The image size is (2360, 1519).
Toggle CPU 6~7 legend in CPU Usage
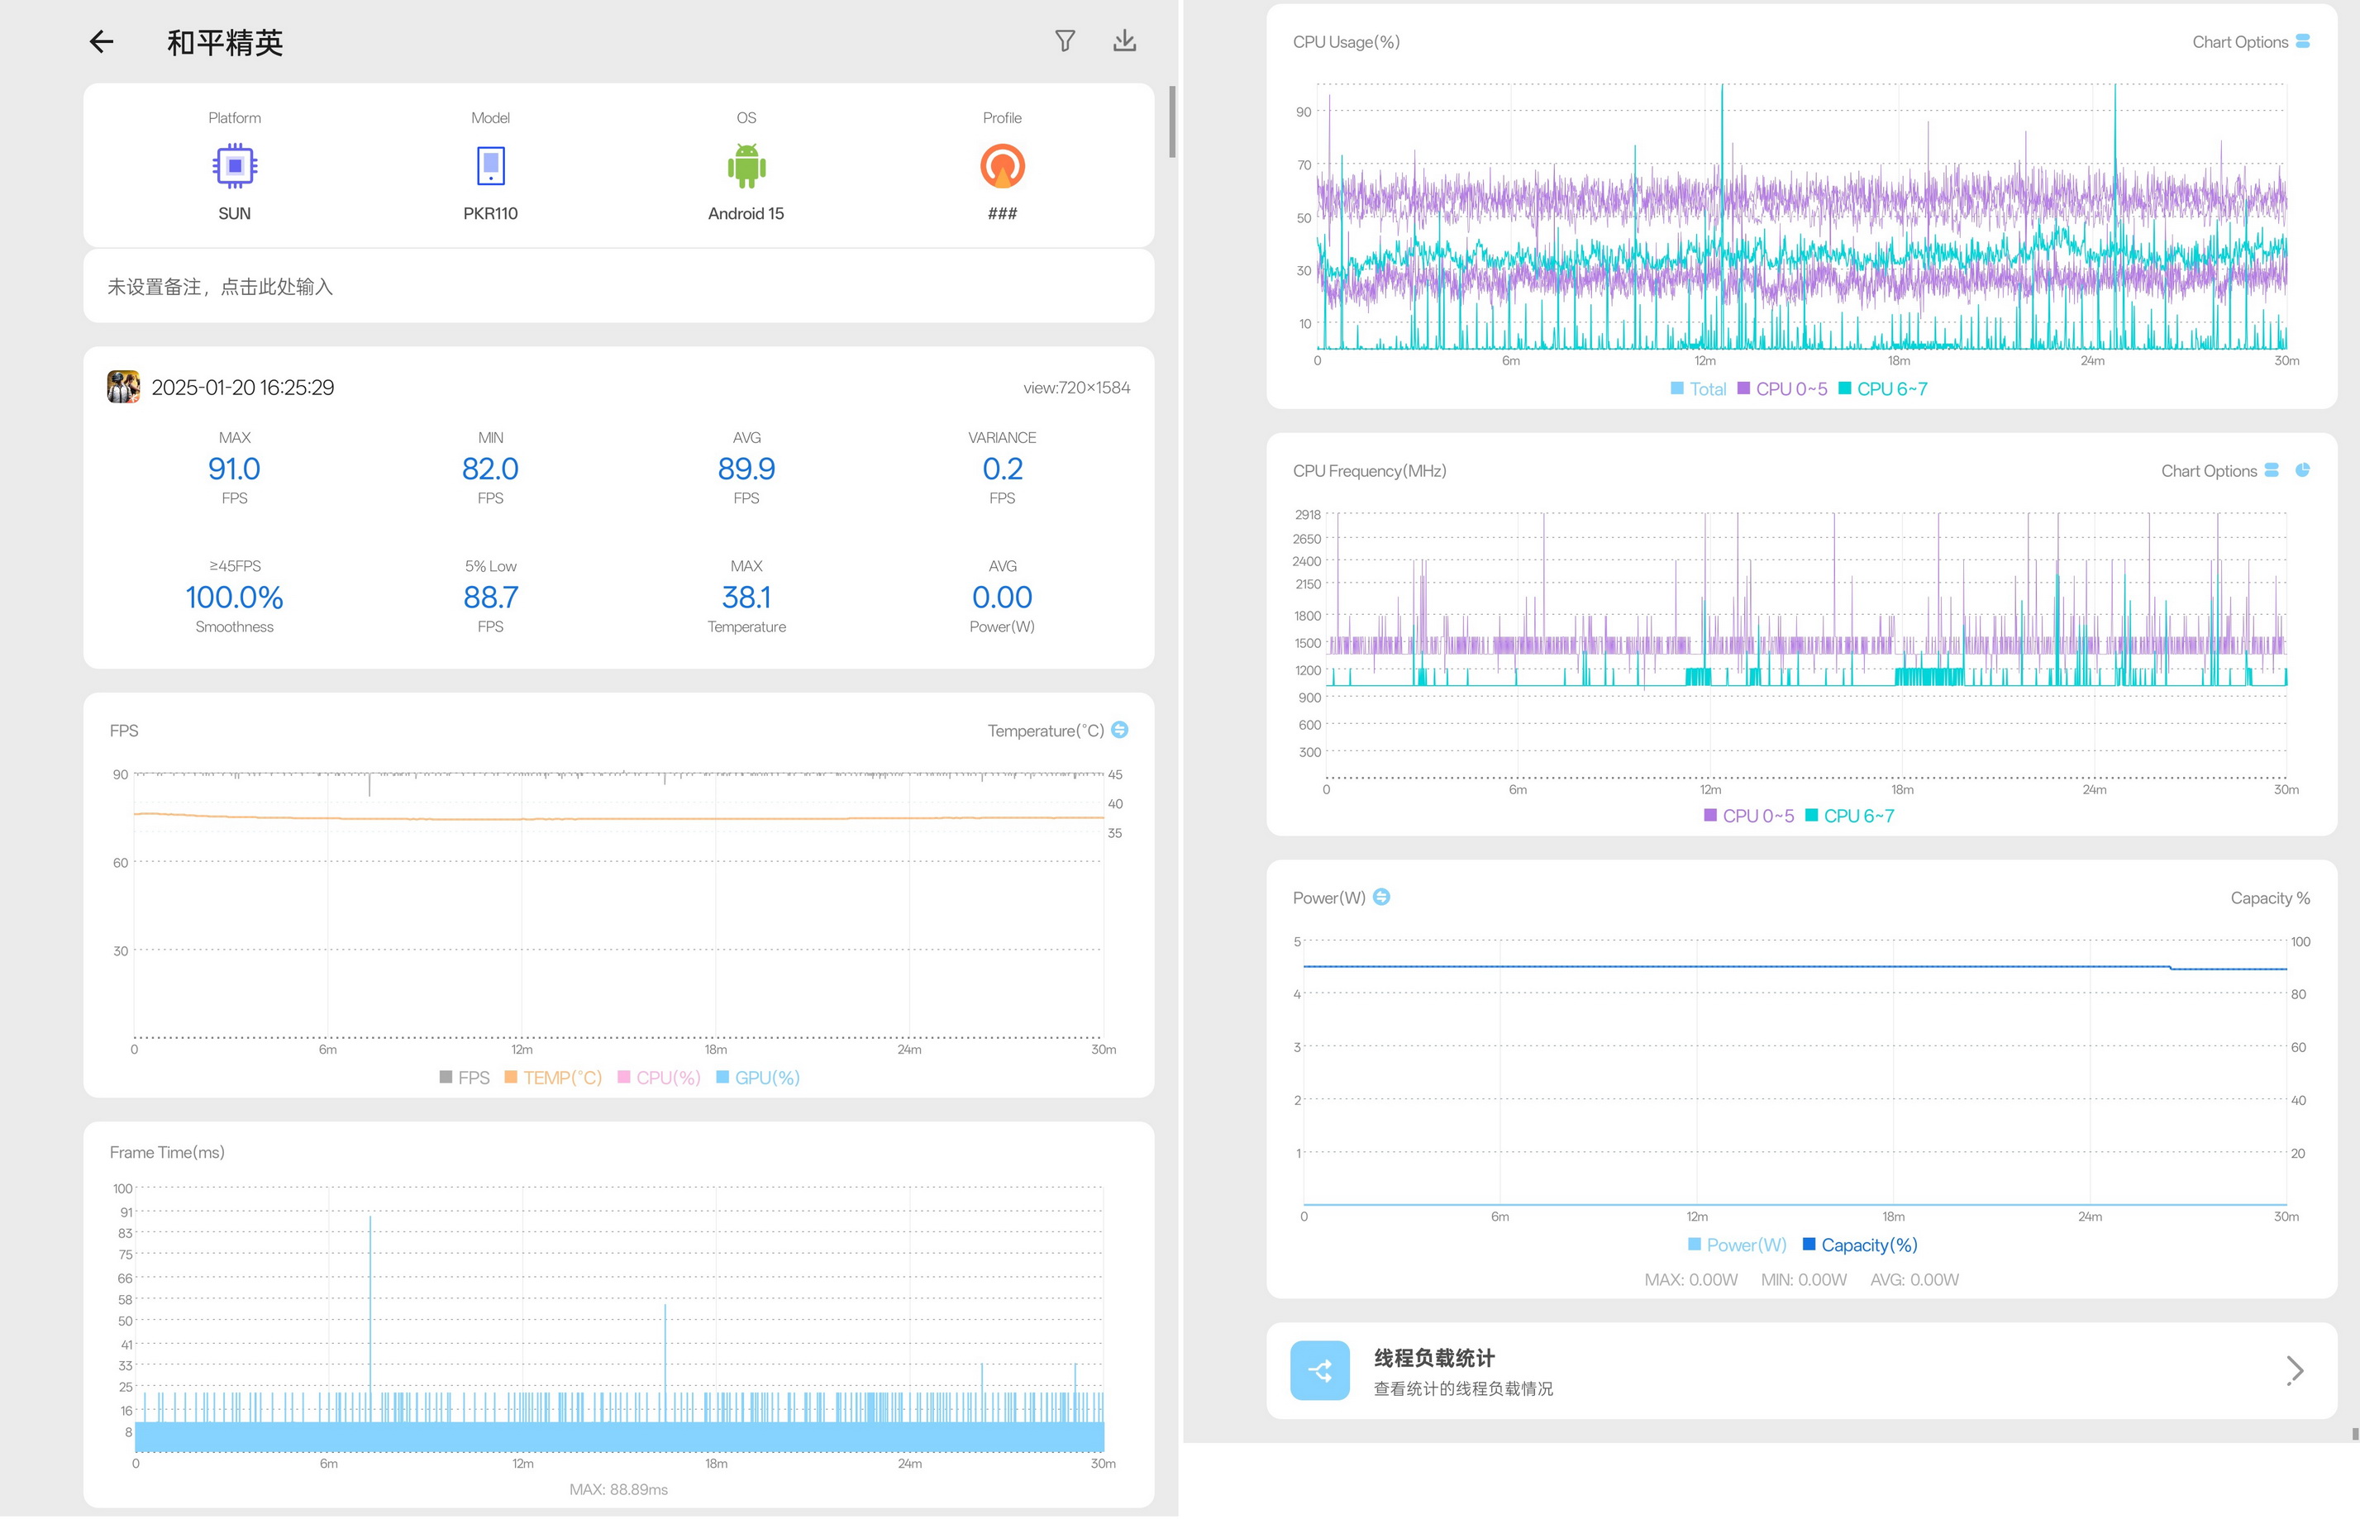click(1882, 389)
